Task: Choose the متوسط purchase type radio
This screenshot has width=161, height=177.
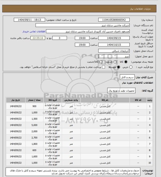Action: click(118, 67)
